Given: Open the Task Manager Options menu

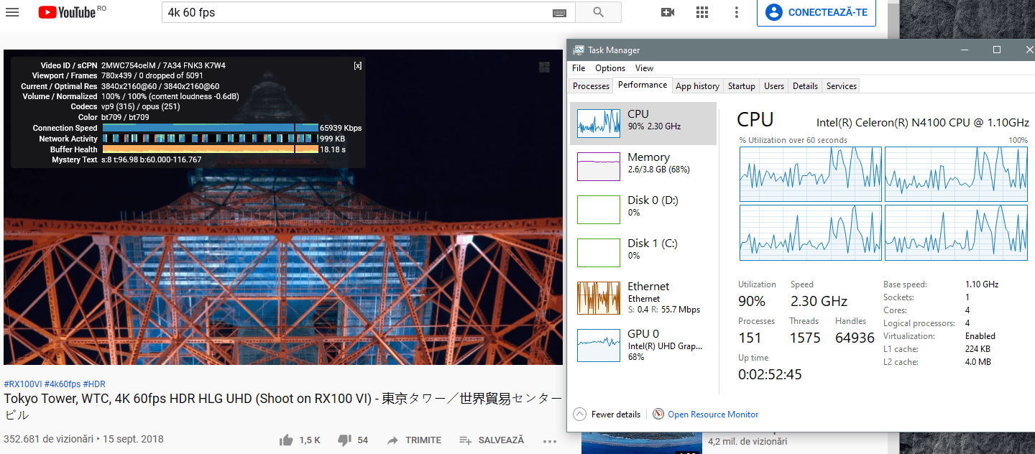Looking at the screenshot, I should click(610, 68).
